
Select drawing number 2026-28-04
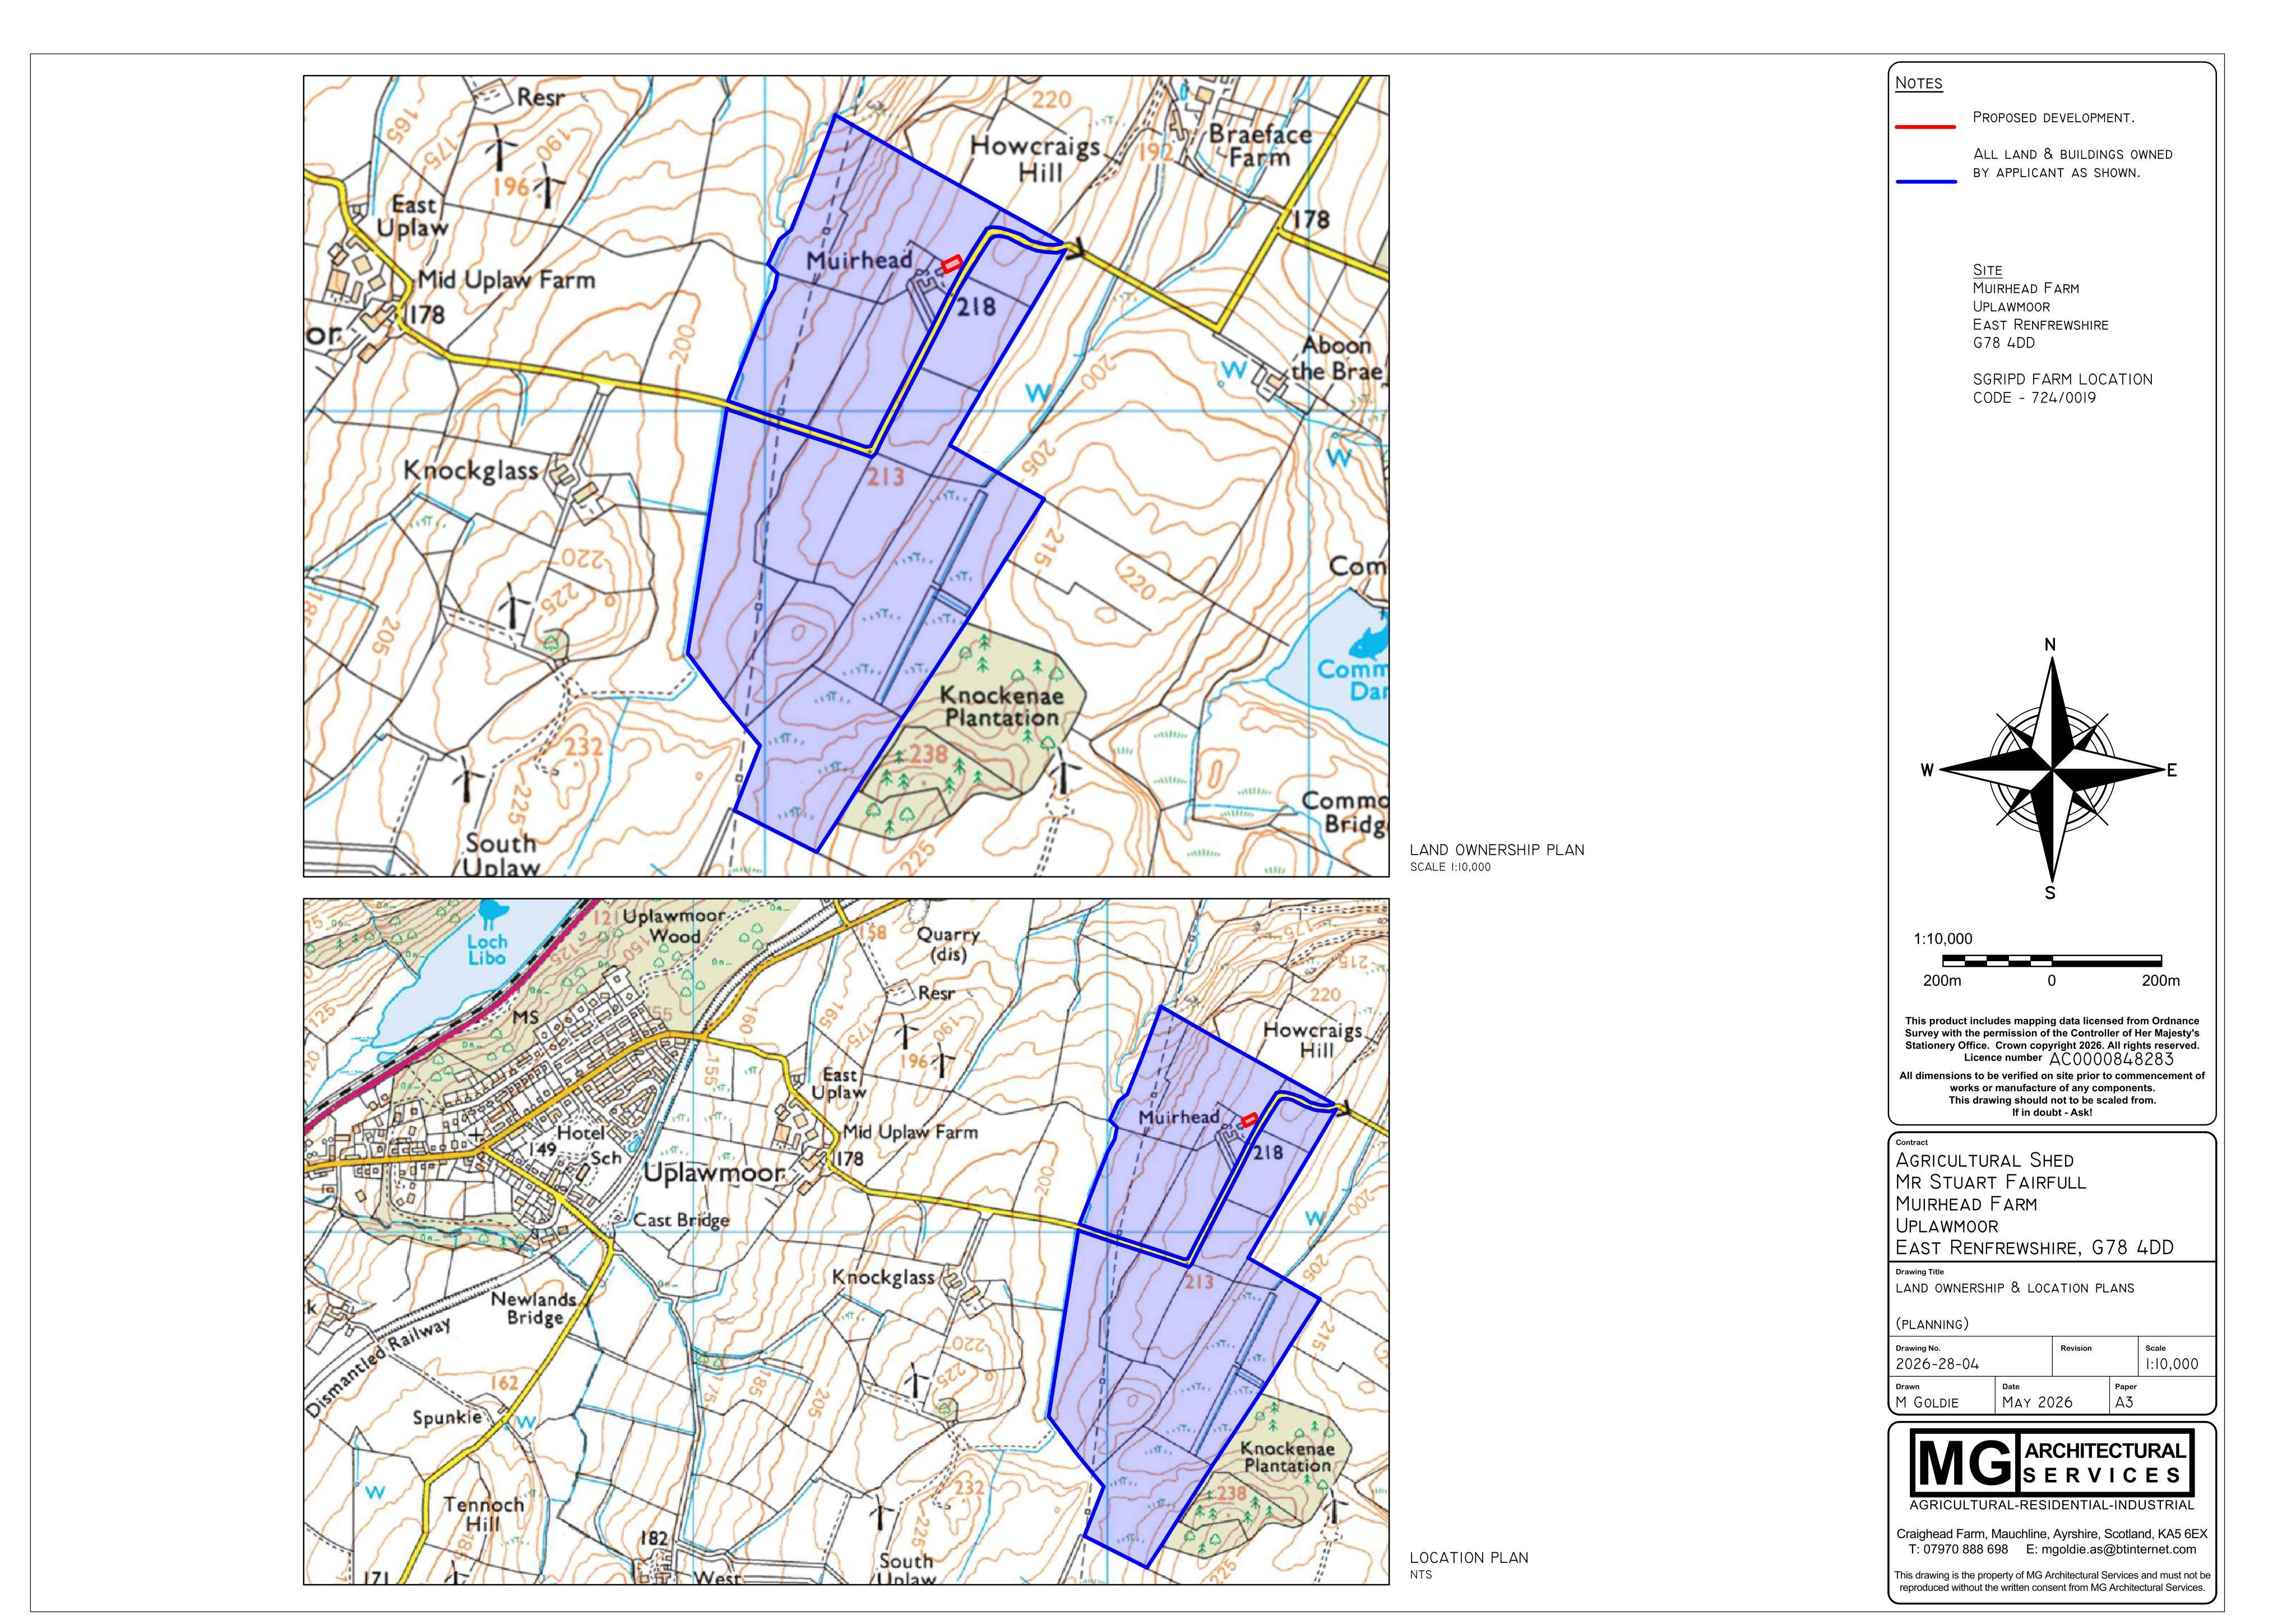[1937, 1364]
